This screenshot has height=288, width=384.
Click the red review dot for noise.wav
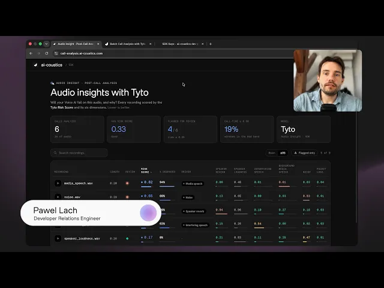[127, 197]
